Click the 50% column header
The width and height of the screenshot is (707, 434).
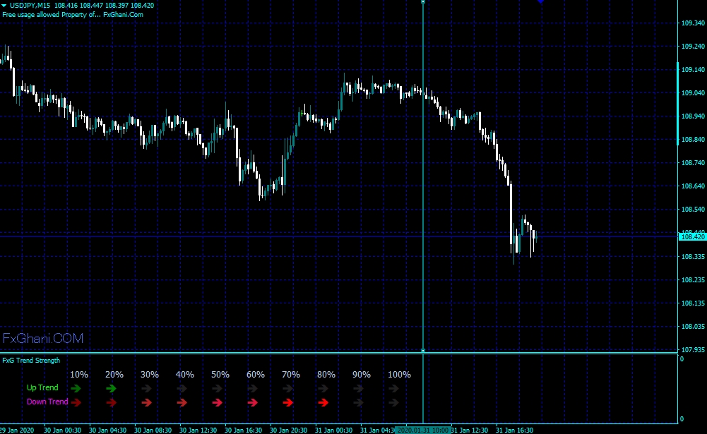click(x=220, y=375)
